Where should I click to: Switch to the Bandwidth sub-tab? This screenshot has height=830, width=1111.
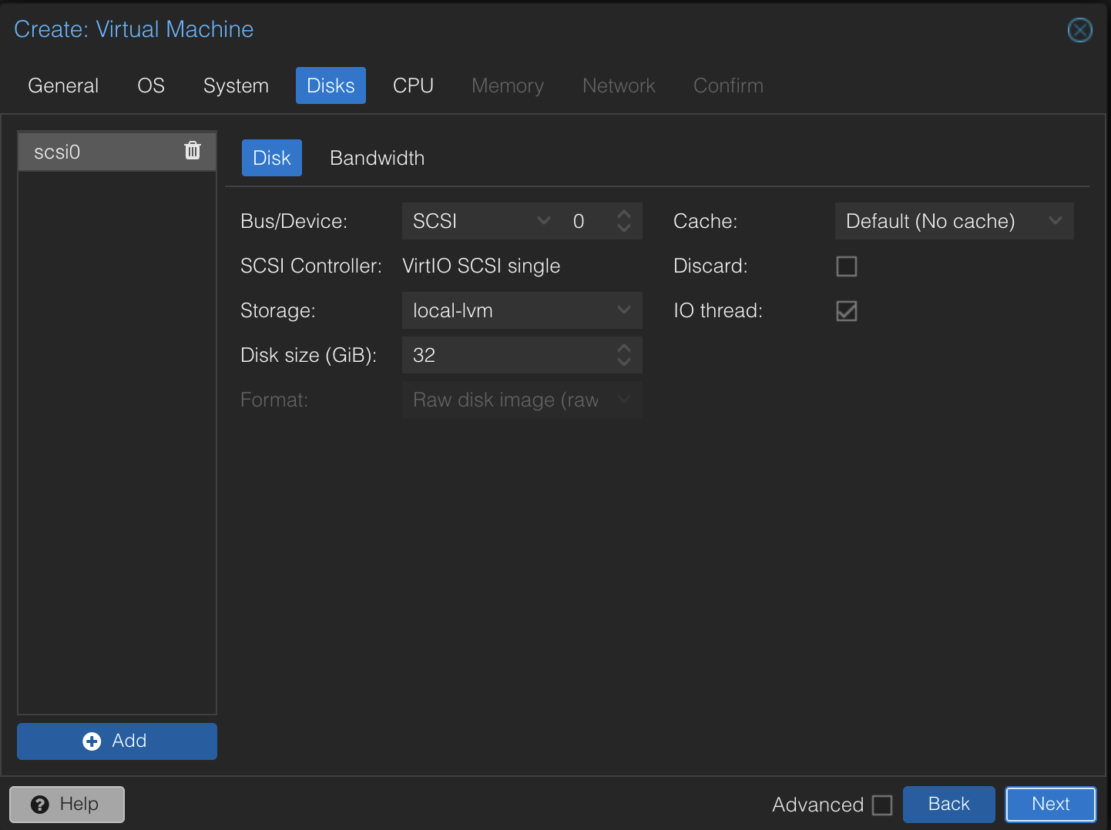pos(377,158)
